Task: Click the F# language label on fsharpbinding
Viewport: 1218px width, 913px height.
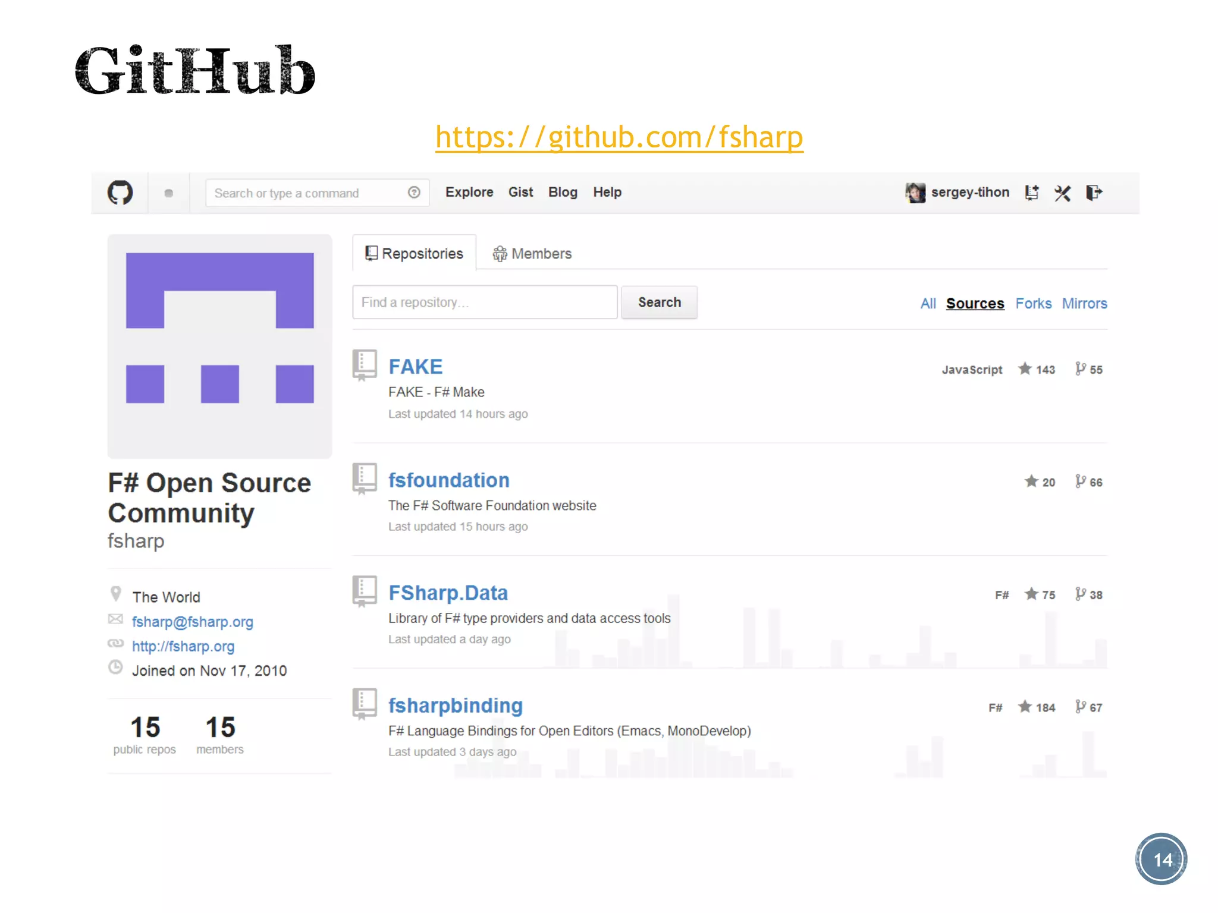Action: pyautogui.click(x=995, y=708)
